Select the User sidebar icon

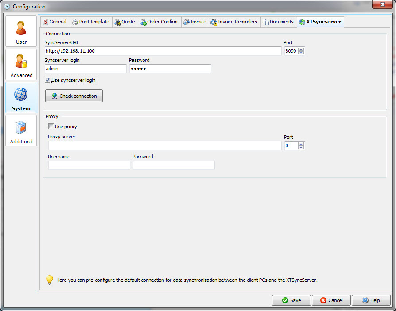pos(21,28)
